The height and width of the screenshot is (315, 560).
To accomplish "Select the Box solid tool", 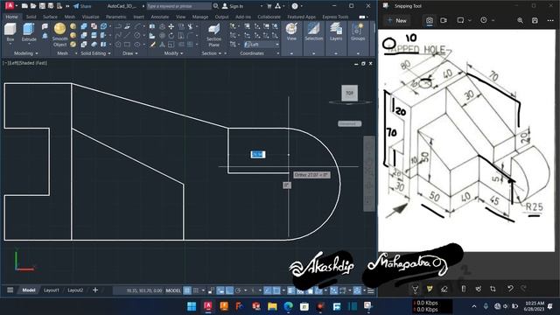I will [x=10, y=31].
